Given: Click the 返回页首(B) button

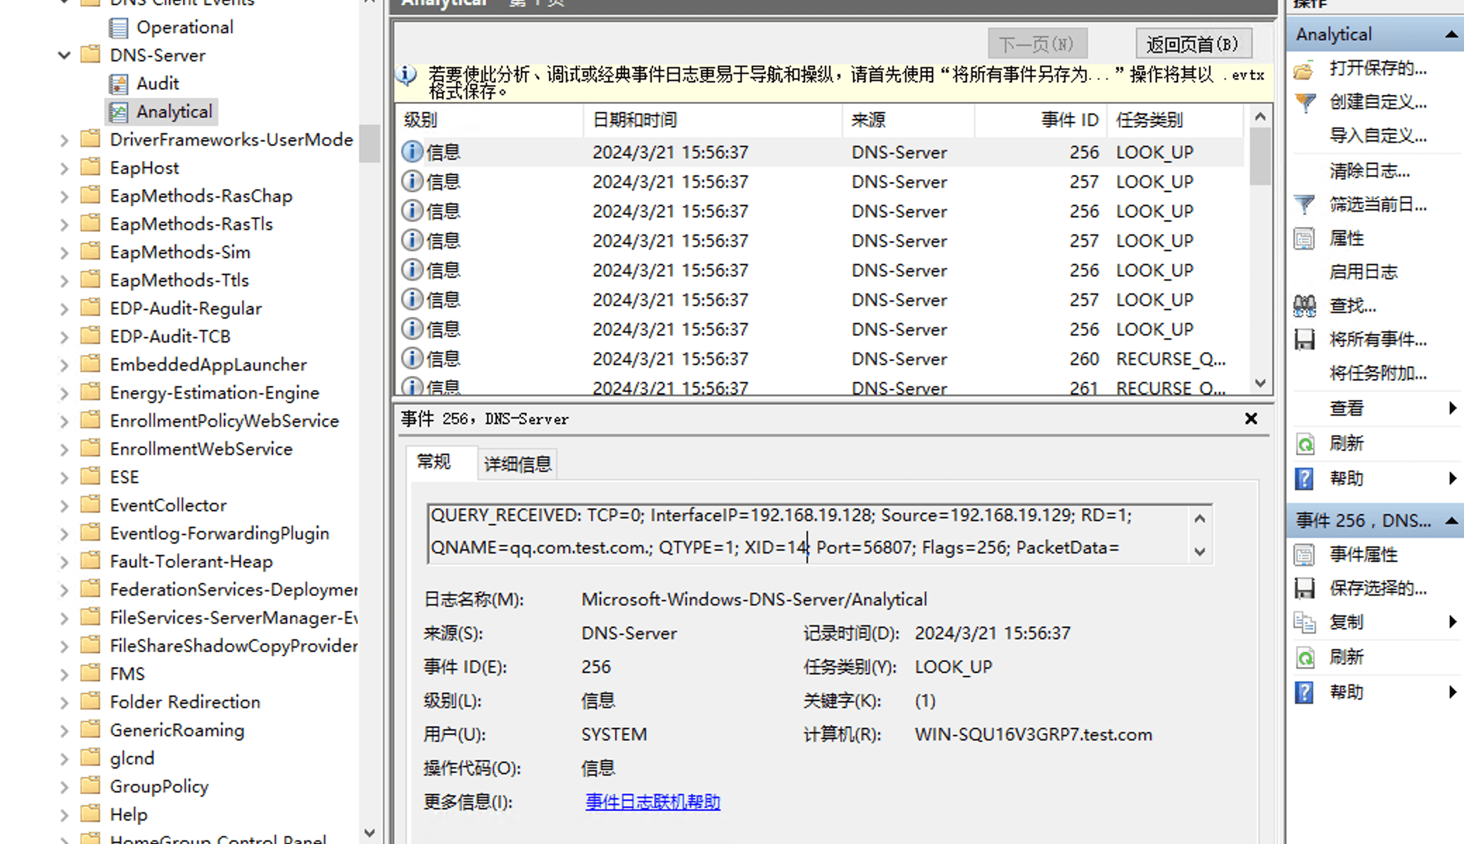Looking at the screenshot, I should [x=1192, y=44].
